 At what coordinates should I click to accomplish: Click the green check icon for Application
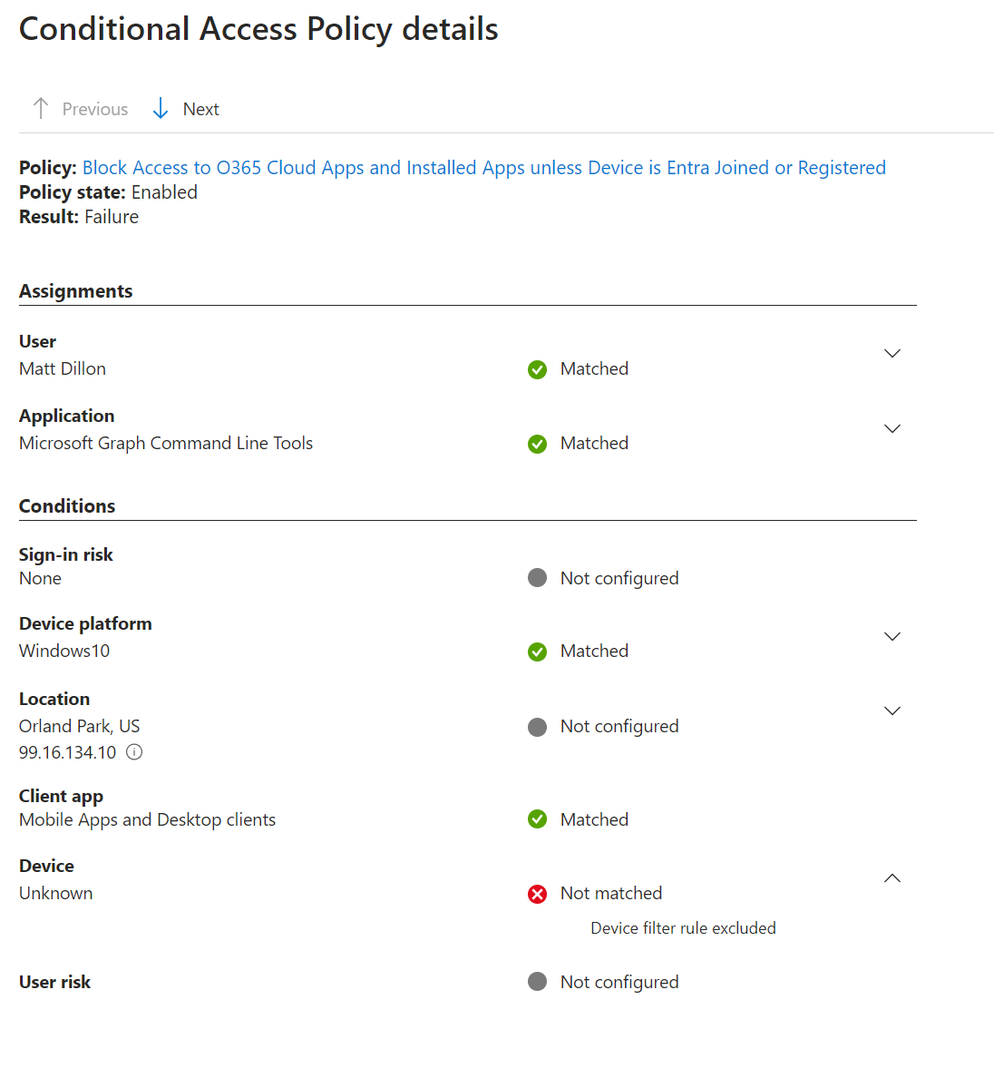[x=538, y=444]
